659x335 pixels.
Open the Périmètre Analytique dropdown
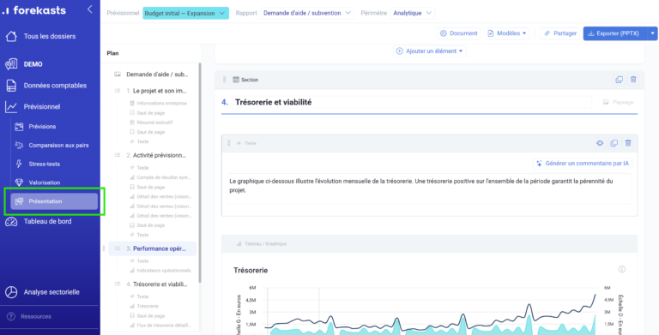(412, 13)
